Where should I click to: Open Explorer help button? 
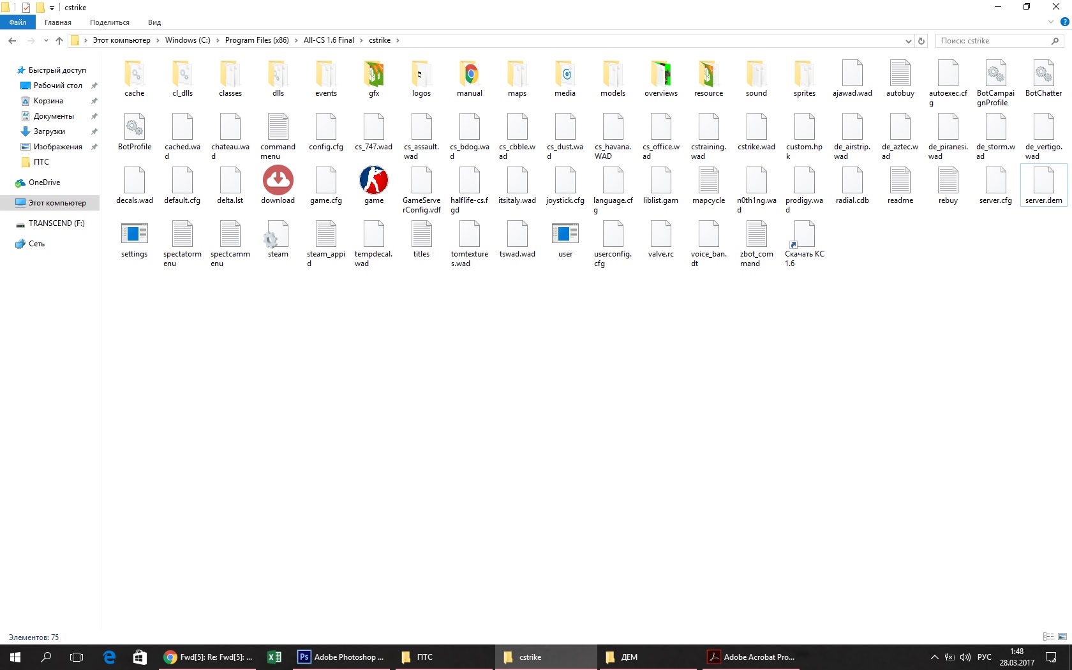click(x=1064, y=22)
